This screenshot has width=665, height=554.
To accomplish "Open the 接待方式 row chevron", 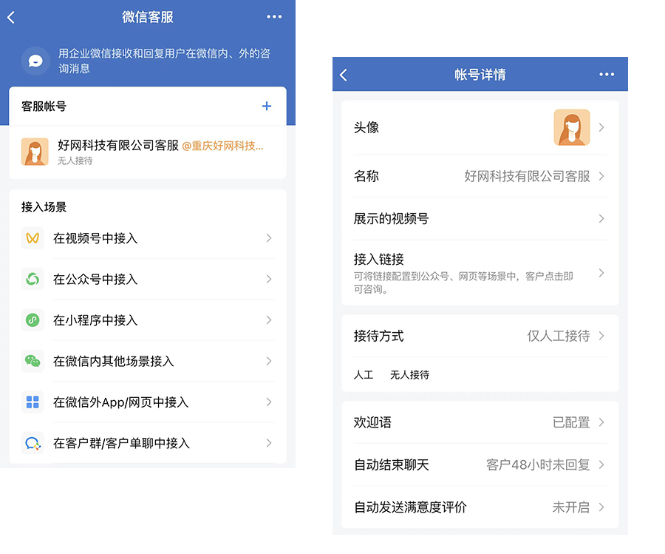I will pyautogui.click(x=601, y=336).
